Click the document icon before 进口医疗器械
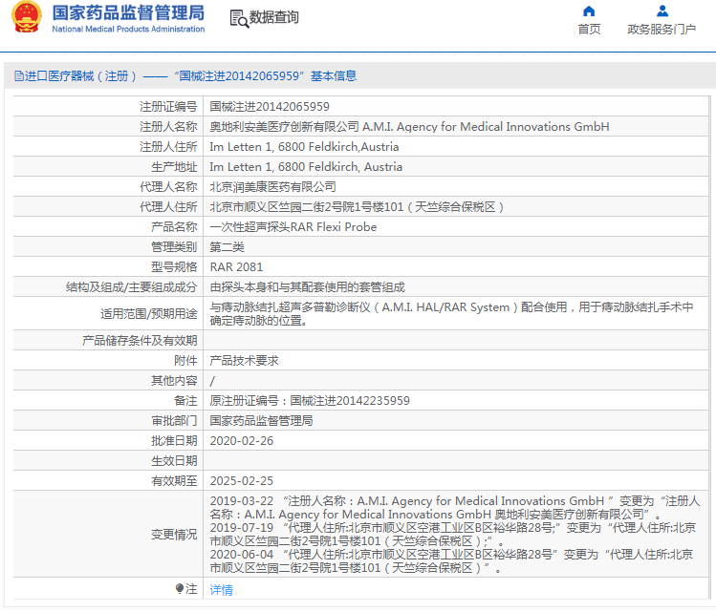Screen dimensions: 716x612 tap(19, 75)
